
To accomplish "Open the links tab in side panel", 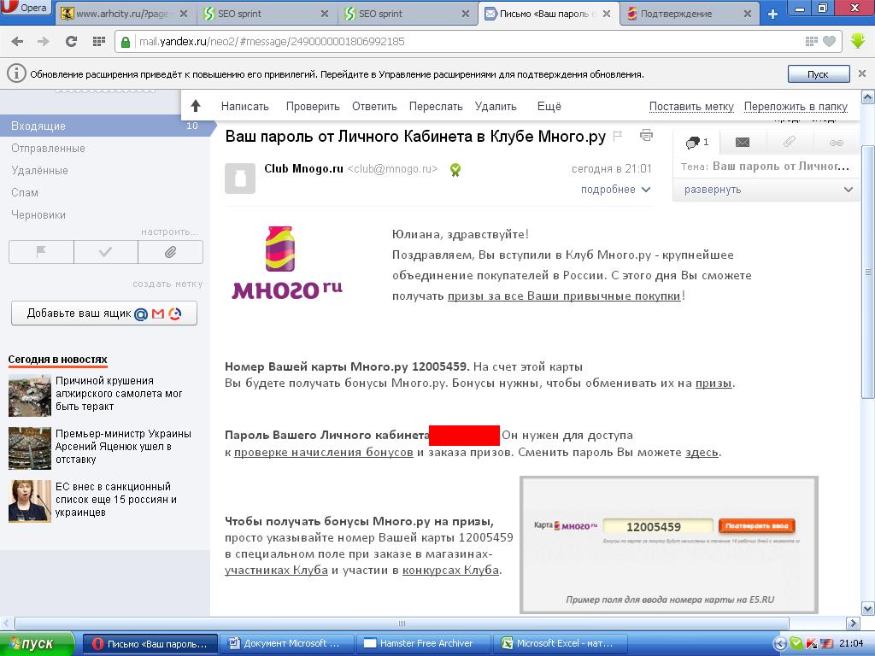I will 836,143.
